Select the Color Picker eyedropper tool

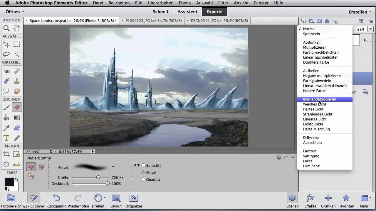pos(6,128)
